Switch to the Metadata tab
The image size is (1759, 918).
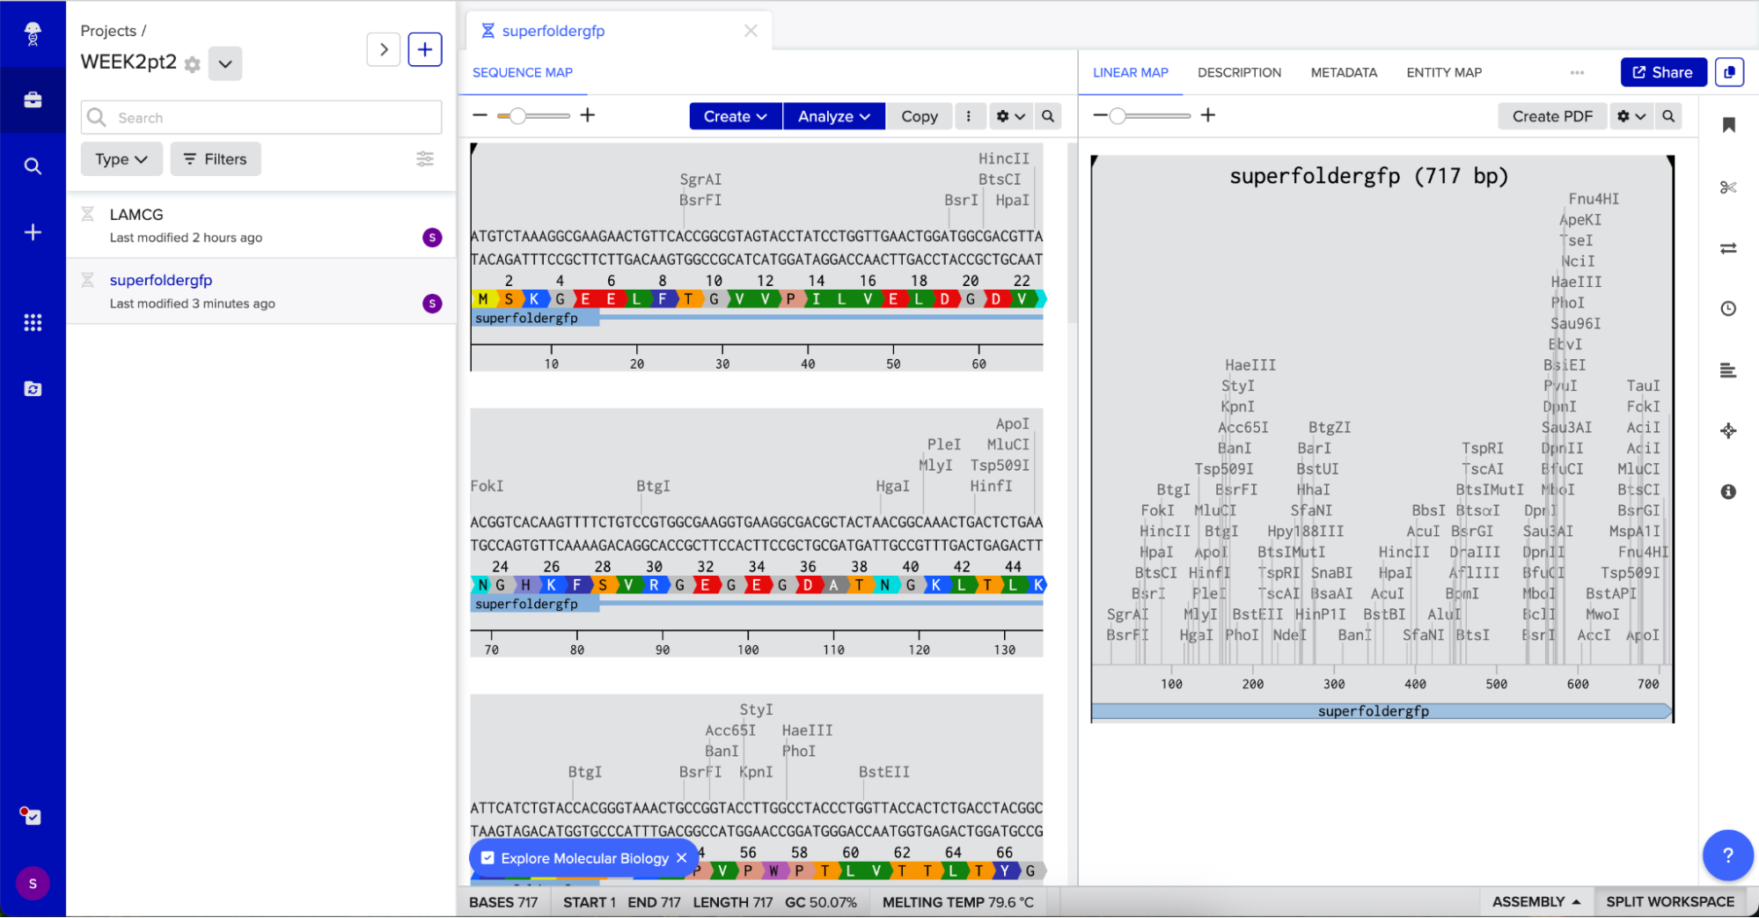click(1343, 72)
